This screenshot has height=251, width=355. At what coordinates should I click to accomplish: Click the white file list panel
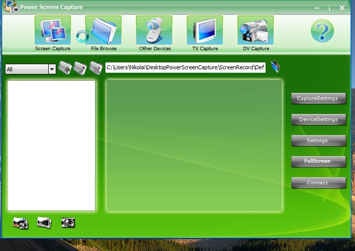tap(52, 146)
